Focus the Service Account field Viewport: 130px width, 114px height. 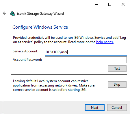pyautogui.click(x=86, y=52)
